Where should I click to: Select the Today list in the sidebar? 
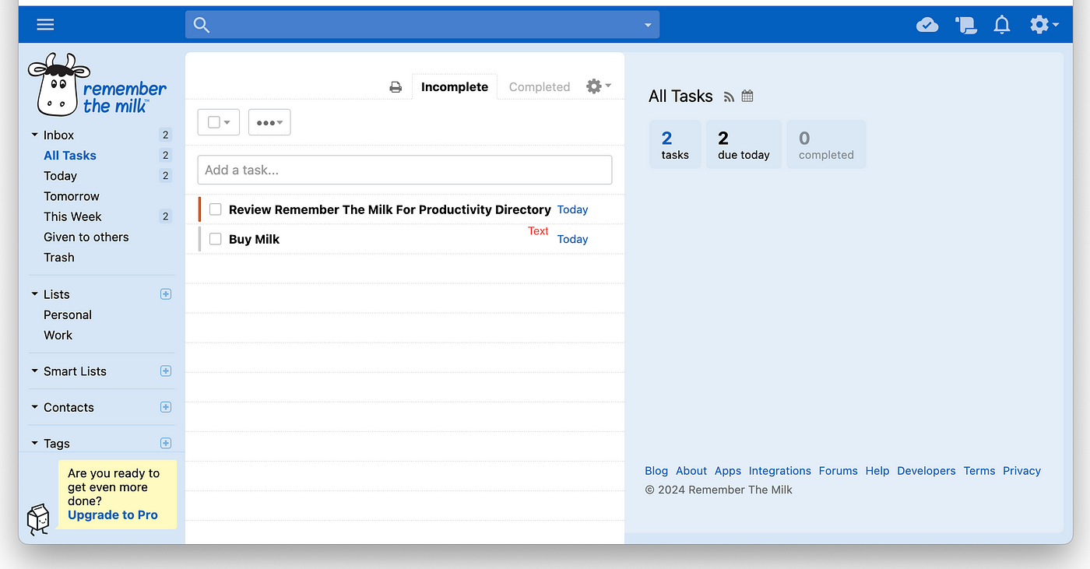[x=60, y=175]
